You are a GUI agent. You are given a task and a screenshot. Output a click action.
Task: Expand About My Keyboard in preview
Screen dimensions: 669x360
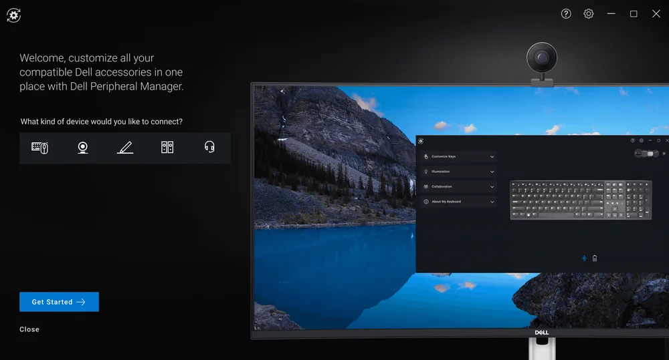tap(459, 202)
